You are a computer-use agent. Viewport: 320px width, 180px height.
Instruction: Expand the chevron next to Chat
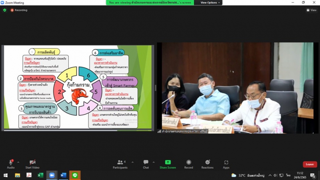[154, 162]
